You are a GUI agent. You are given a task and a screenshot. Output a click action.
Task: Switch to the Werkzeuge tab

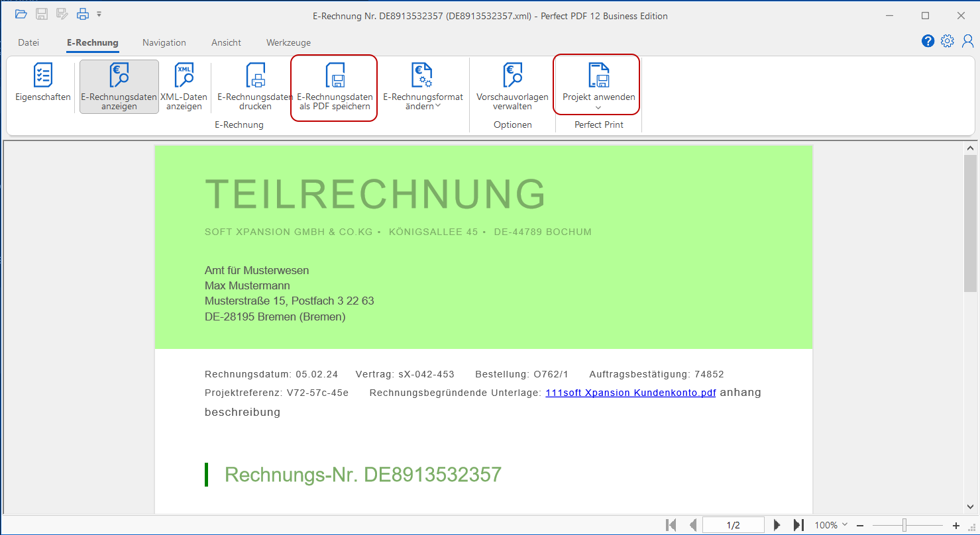[x=288, y=42]
